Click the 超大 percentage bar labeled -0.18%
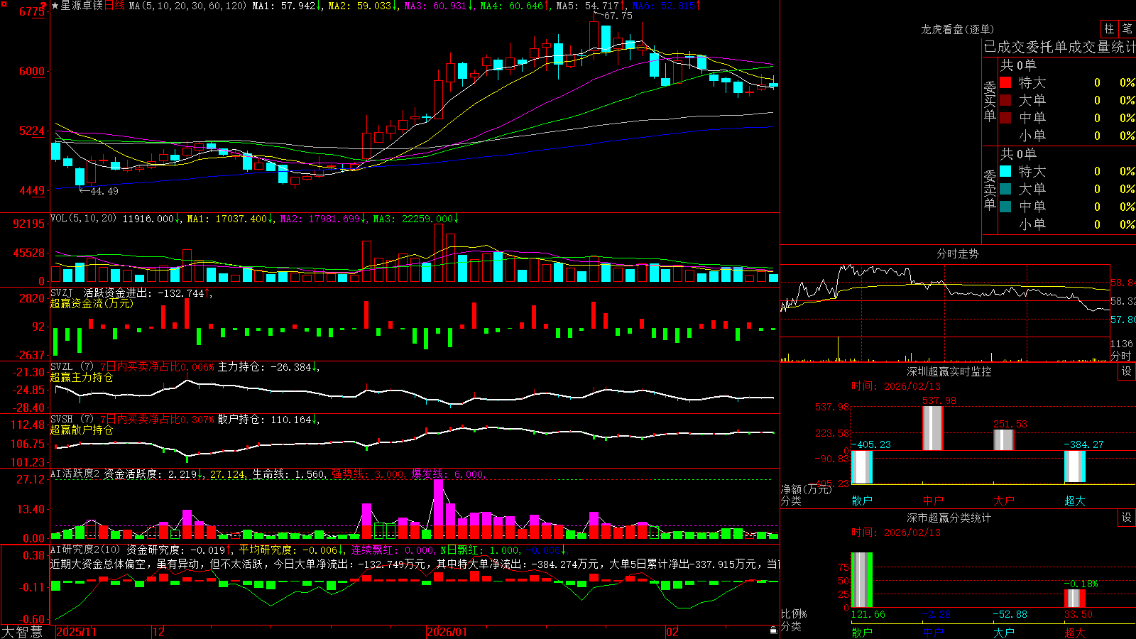This screenshot has width=1136, height=639. coord(1074,599)
